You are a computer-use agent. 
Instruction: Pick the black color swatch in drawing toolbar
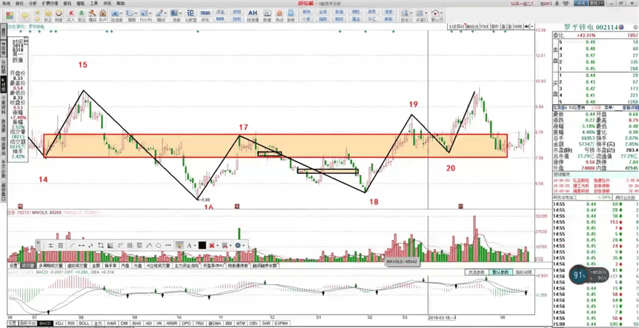click(202, 245)
